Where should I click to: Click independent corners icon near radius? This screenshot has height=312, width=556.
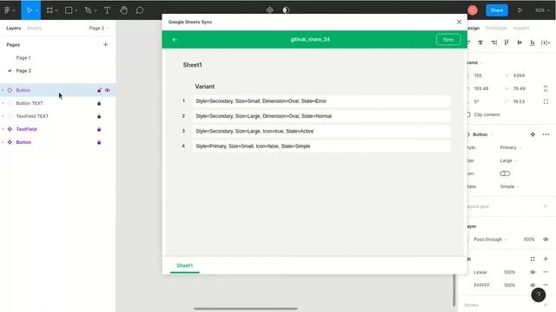click(x=546, y=101)
